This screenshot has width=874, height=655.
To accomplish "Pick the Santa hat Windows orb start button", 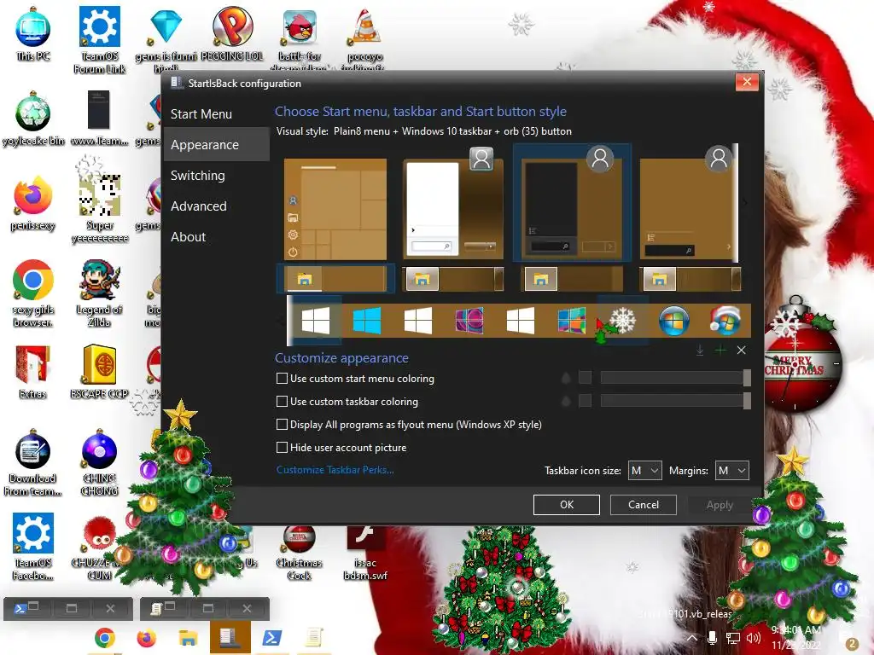I will (x=725, y=321).
